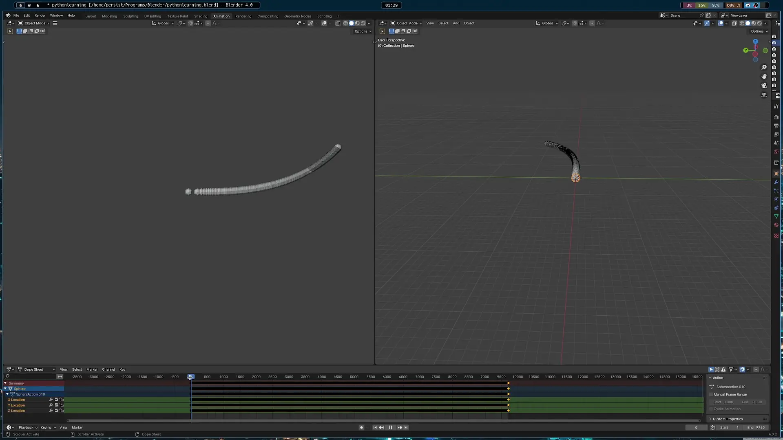Click the current frame field showing 0
783x440 pixels.
[696, 427]
